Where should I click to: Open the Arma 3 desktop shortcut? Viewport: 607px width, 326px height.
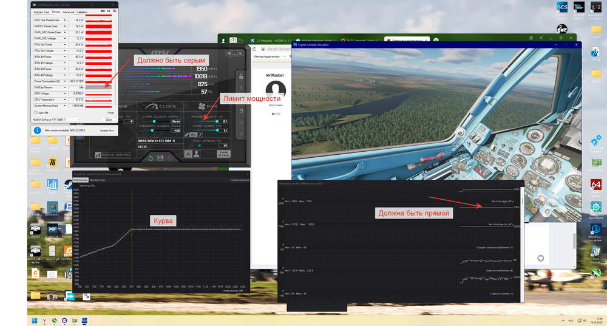coord(36,231)
